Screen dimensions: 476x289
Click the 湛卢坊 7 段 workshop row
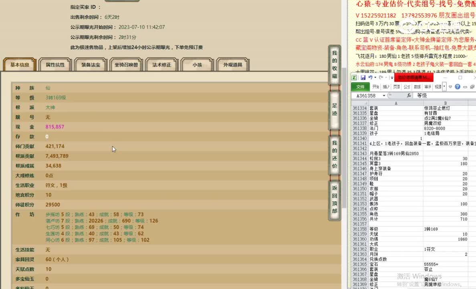point(102,221)
